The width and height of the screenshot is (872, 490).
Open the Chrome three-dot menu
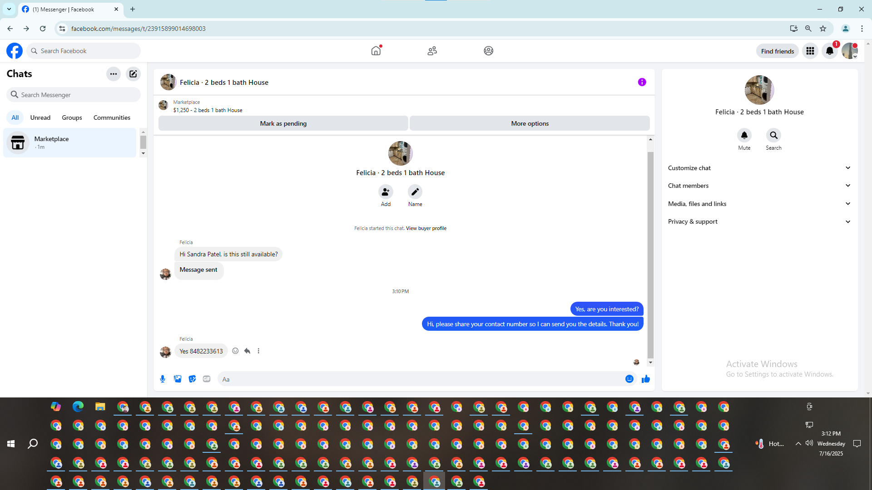(862, 29)
